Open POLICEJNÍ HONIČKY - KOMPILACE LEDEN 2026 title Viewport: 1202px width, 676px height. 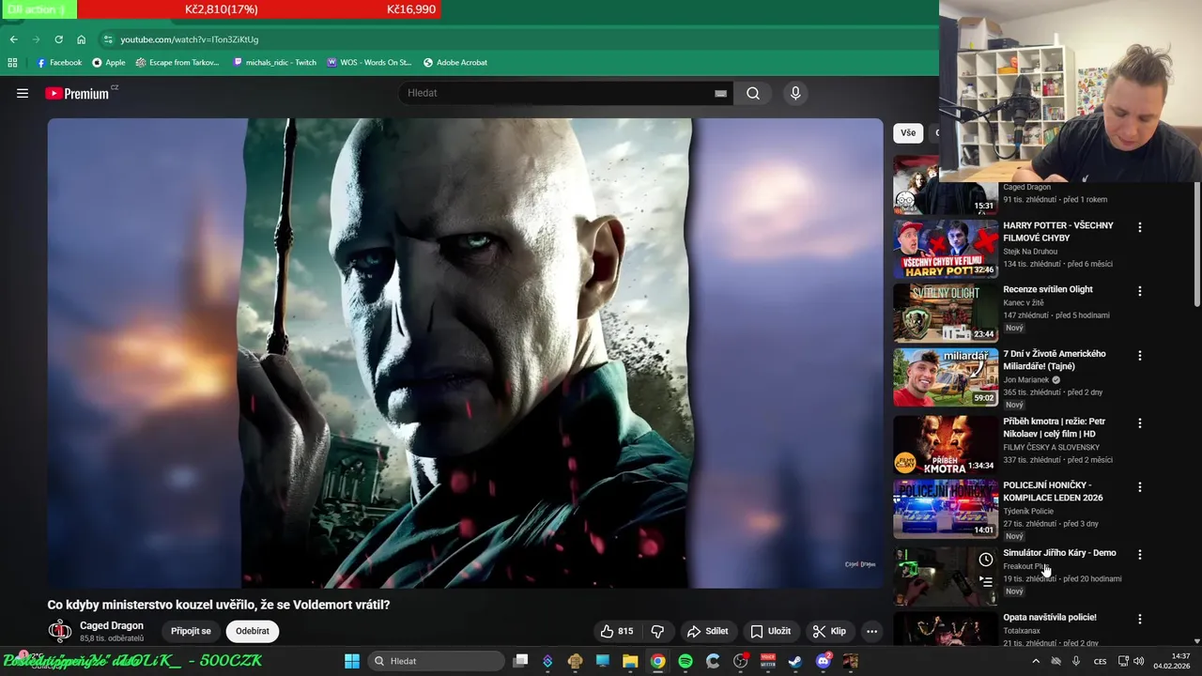1053,491
